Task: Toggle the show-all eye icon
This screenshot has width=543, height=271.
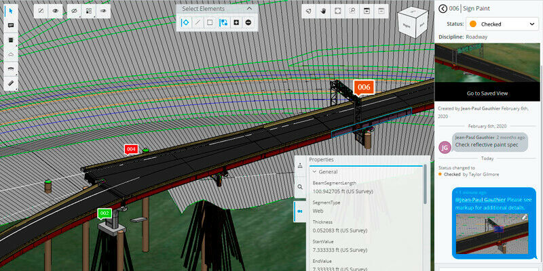Action: click(56, 11)
